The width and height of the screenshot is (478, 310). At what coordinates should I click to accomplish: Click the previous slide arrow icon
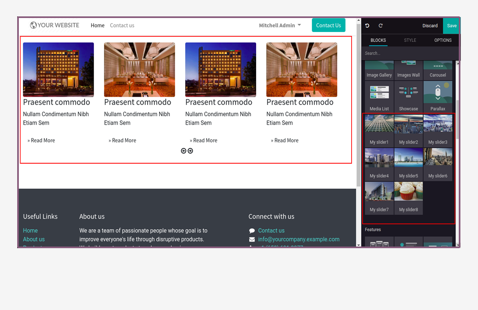pos(183,151)
